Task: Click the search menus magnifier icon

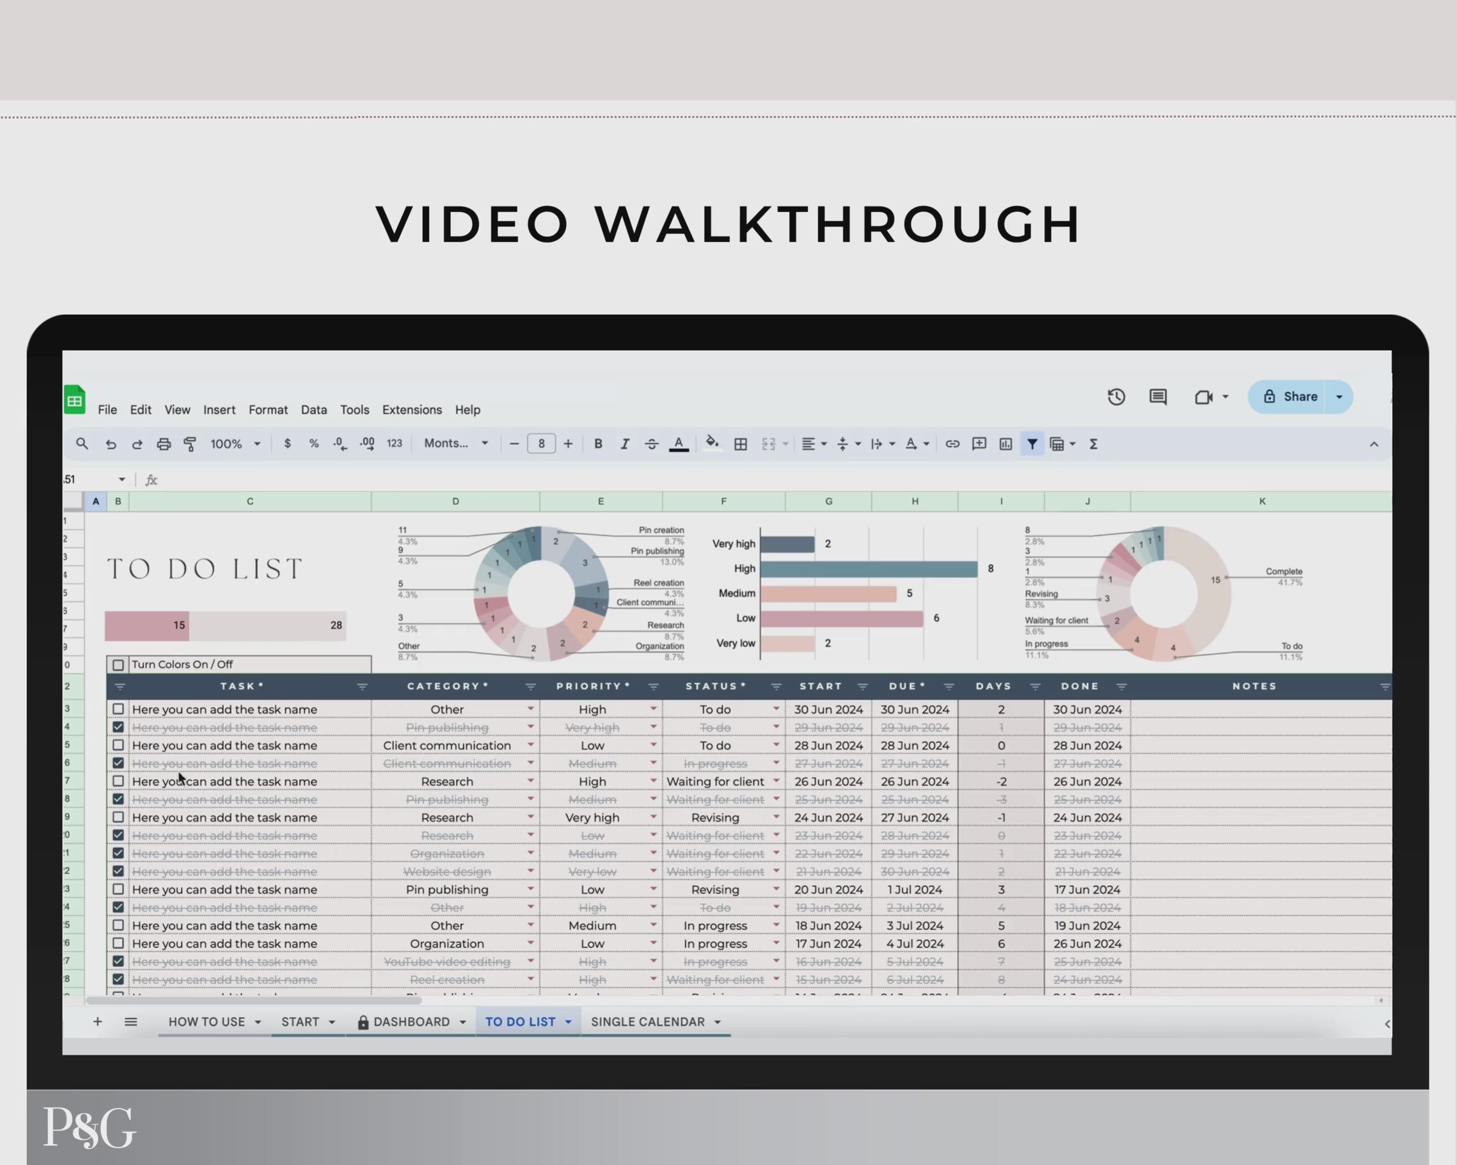Action: coord(82,444)
